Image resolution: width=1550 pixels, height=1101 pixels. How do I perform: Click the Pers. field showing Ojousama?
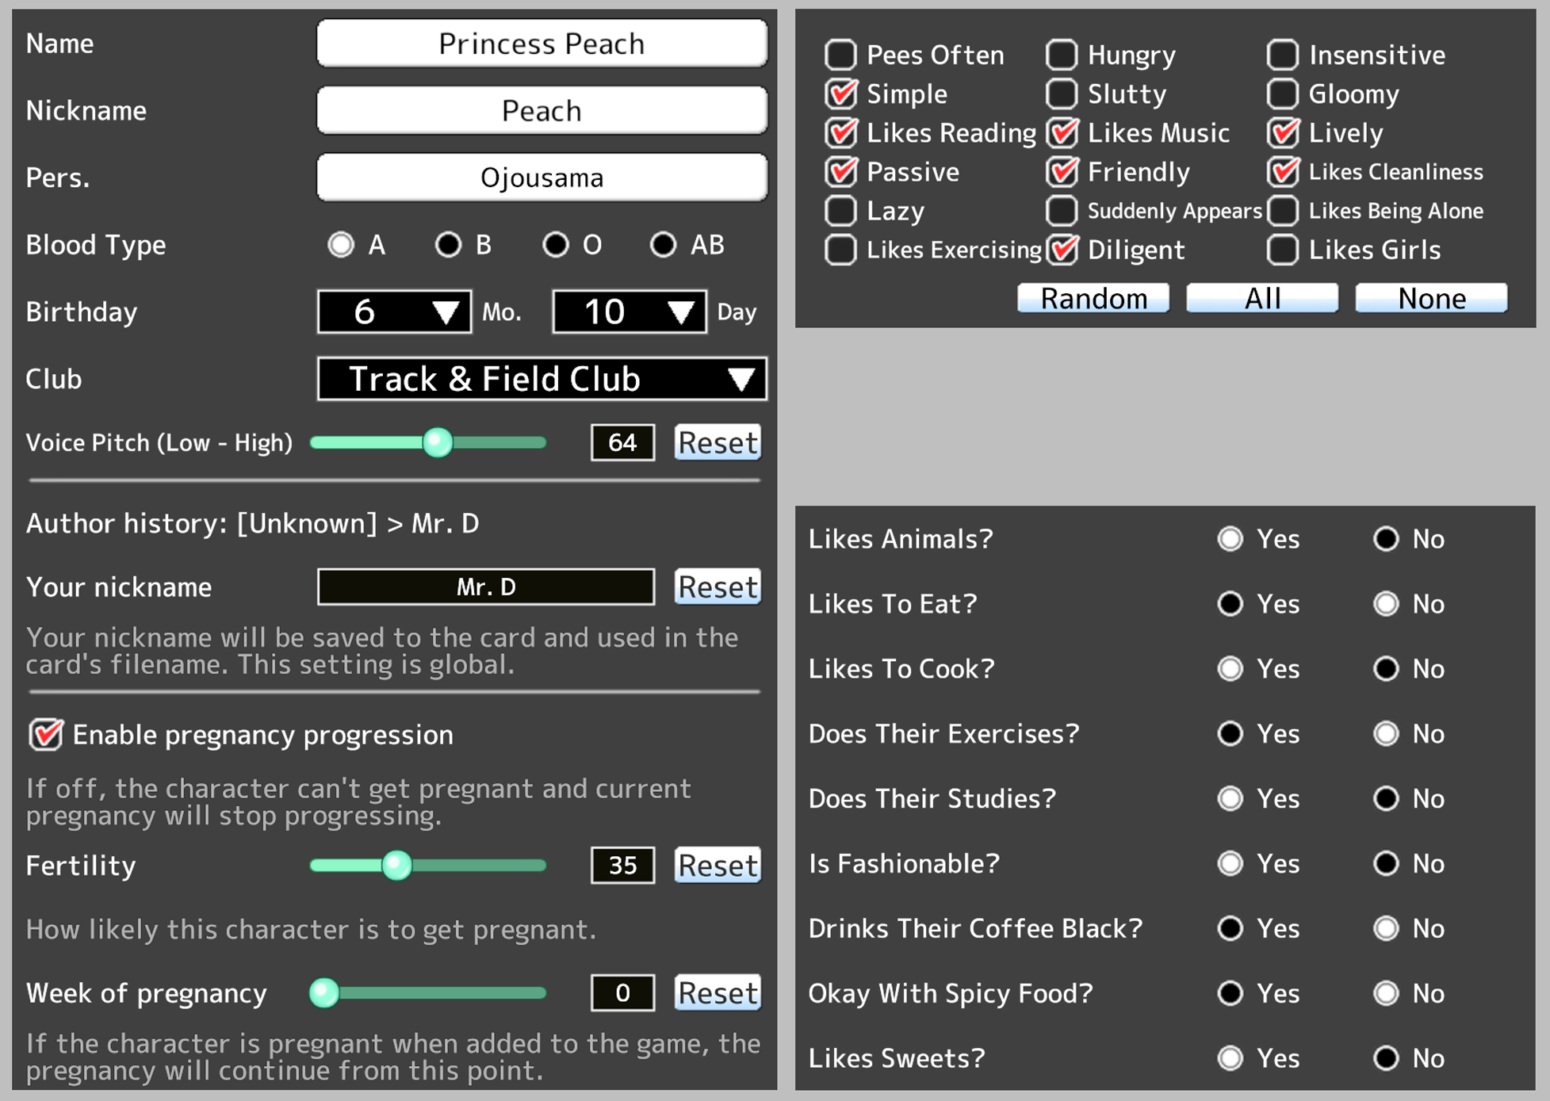[542, 178]
